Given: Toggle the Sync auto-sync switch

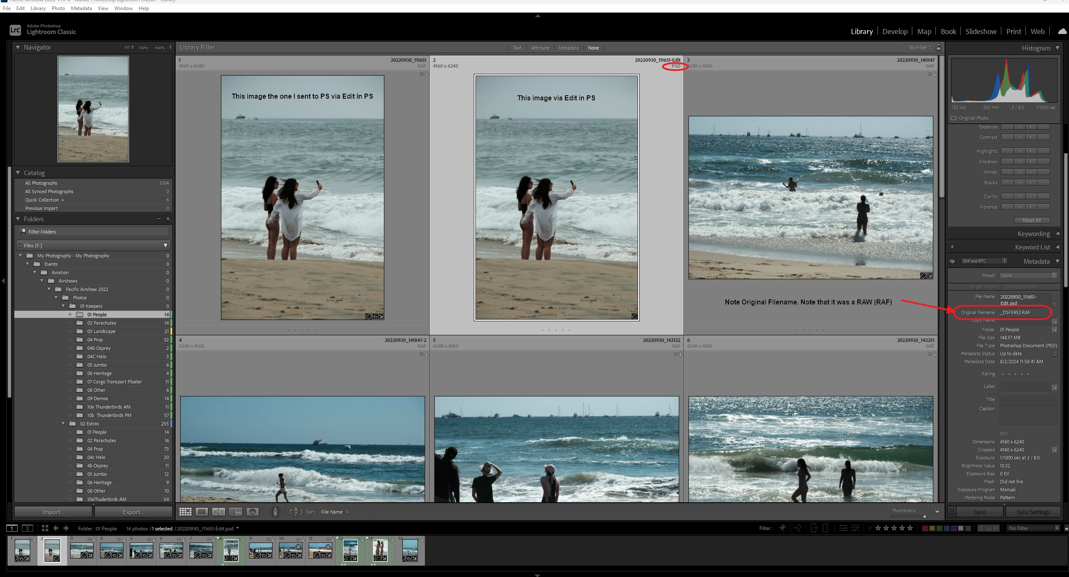Looking at the screenshot, I should (x=952, y=511).
